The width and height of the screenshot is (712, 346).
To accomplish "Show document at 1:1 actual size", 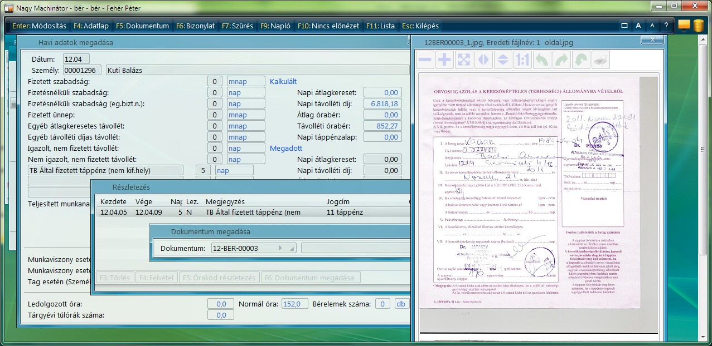I will [522, 59].
